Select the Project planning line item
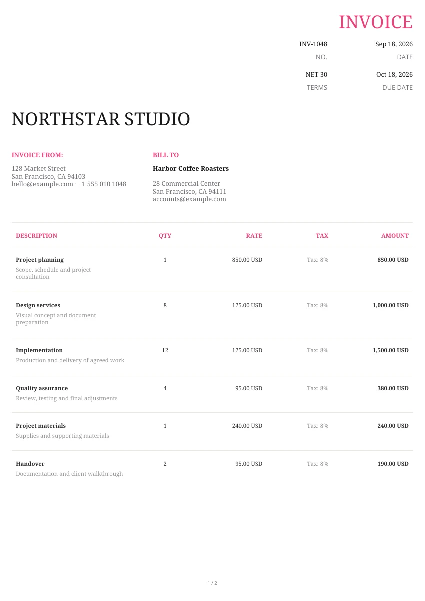The height and width of the screenshot is (601, 425). [212, 269]
